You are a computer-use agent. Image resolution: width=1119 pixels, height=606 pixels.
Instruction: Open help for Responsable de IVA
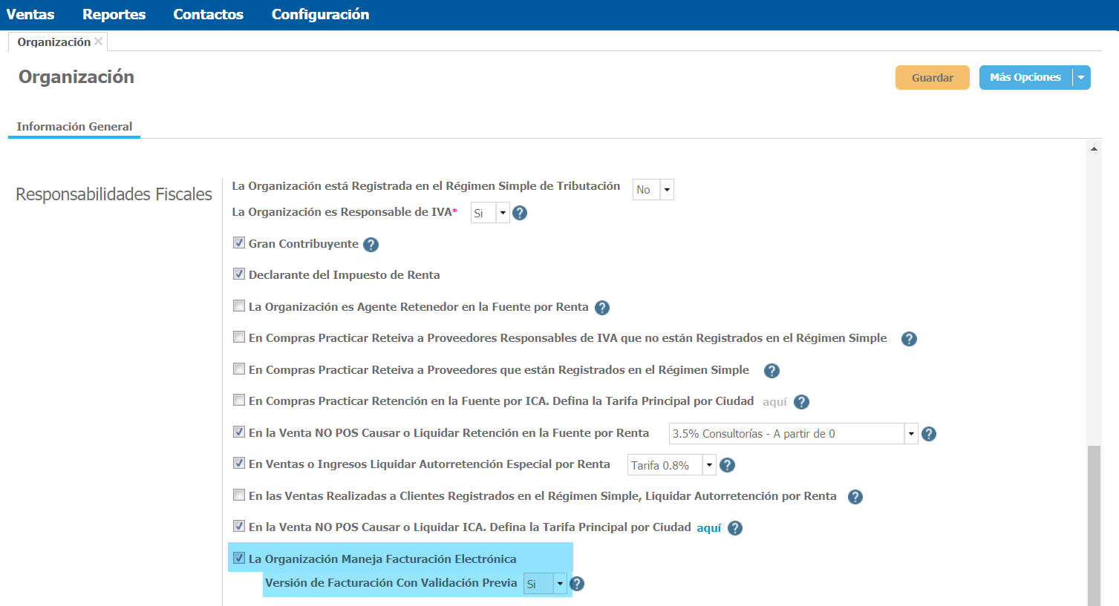pyautogui.click(x=520, y=213)
